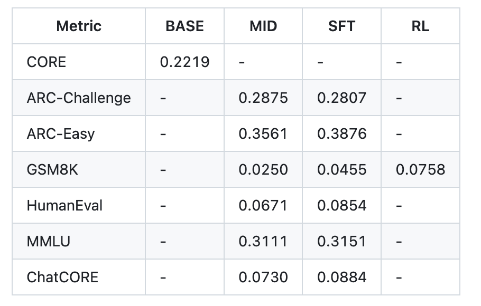Click ChatCORE SFT value 0.0884
Viewport: 481px width, 306px height.
(x=341, y=277)
